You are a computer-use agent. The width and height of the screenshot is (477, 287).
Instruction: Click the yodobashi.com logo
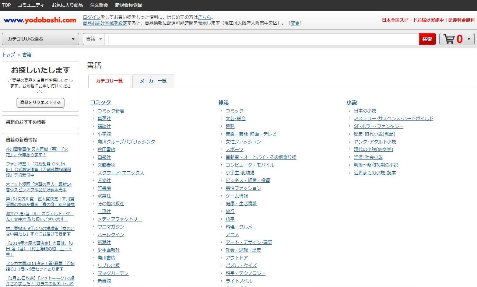40,20
